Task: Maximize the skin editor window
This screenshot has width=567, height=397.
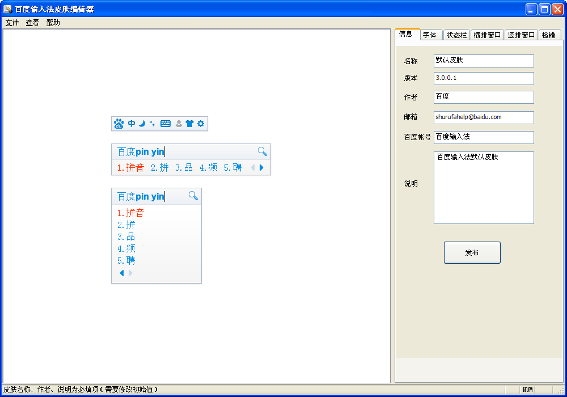Action: point(544,9)
